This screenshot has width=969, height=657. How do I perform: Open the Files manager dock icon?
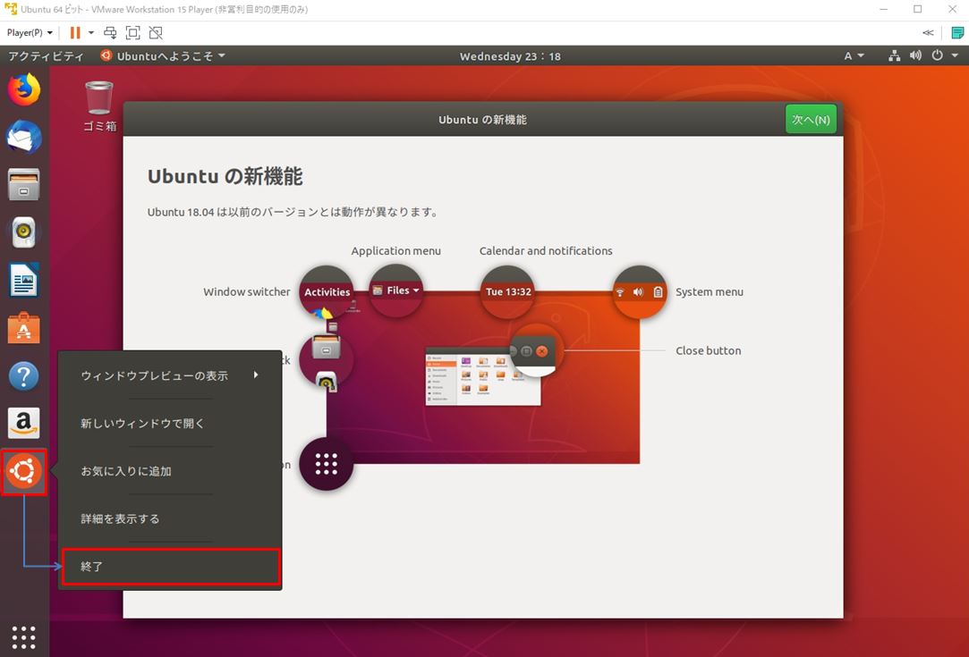[x=24, y=184]
